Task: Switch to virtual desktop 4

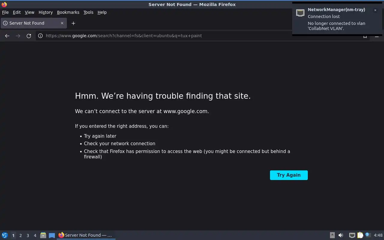Action: [x=35, y=235]
